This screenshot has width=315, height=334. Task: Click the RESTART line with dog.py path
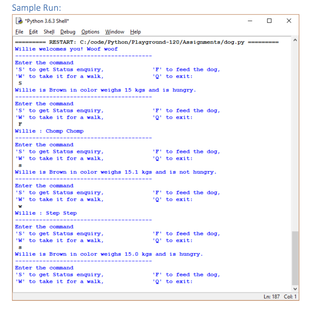[147, 42]
